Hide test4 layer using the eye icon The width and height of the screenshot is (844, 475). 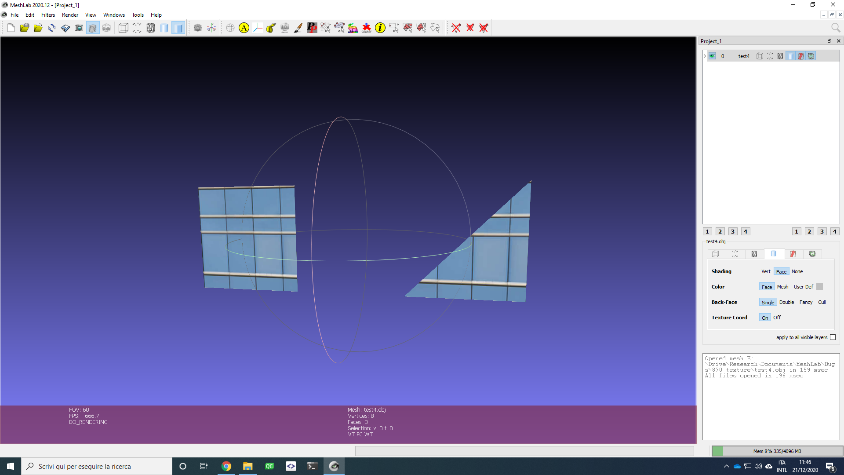point(712,56)
